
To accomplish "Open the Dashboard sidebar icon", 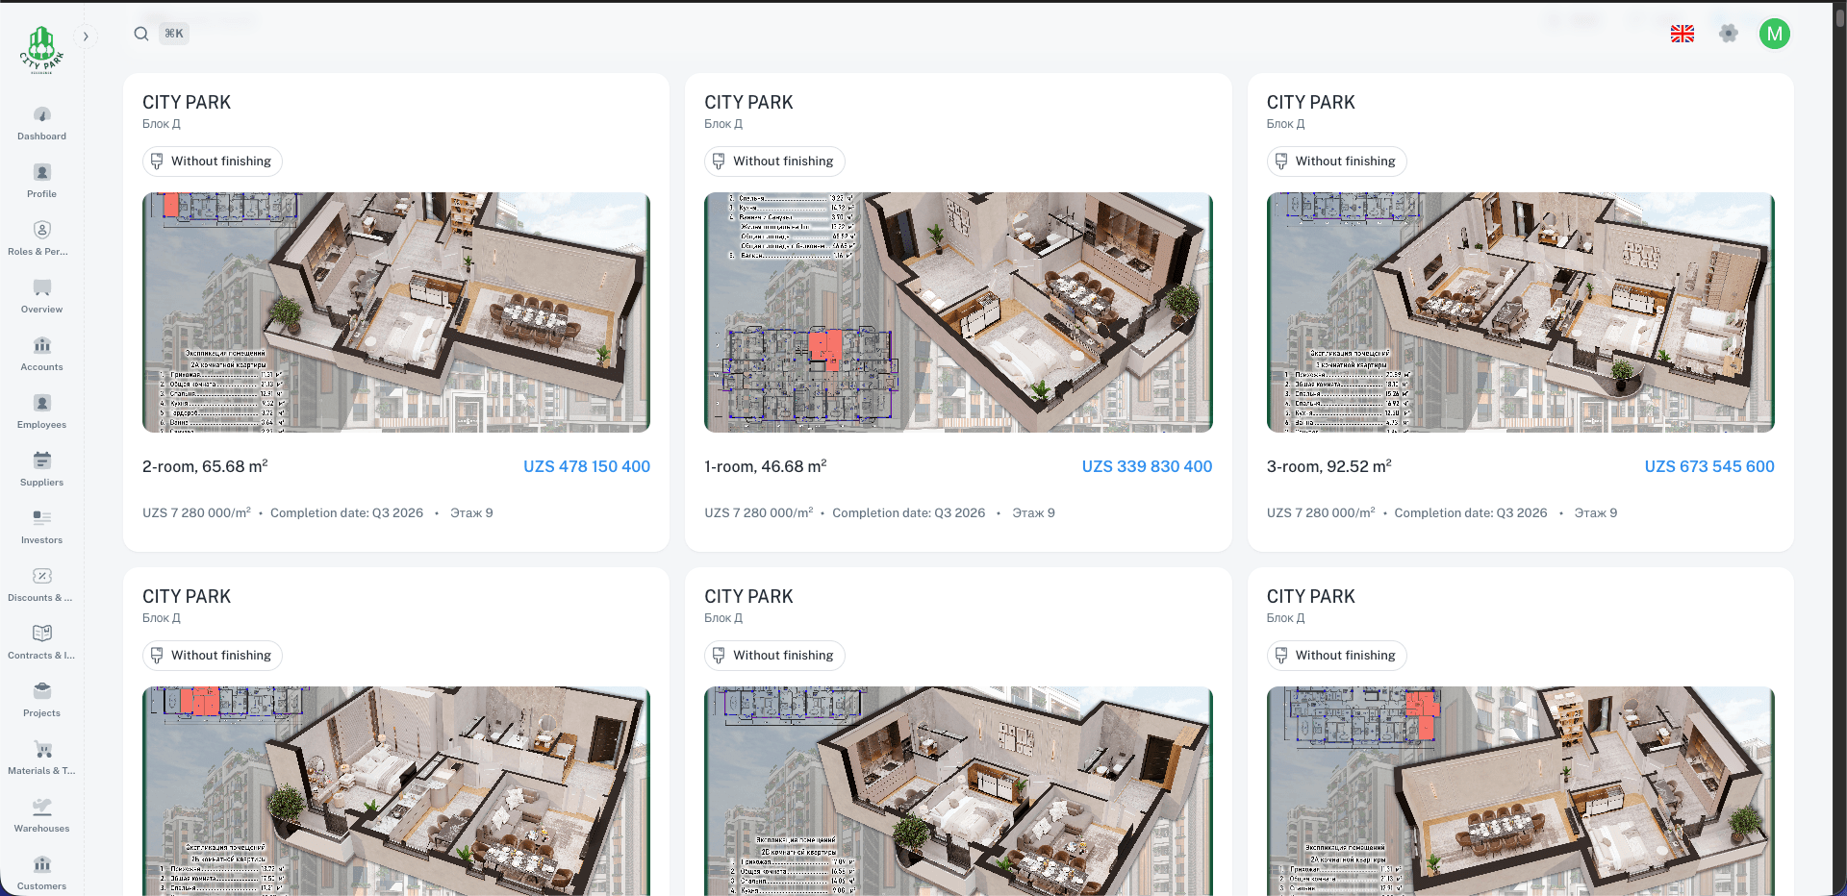I will [x=41, y=114].
